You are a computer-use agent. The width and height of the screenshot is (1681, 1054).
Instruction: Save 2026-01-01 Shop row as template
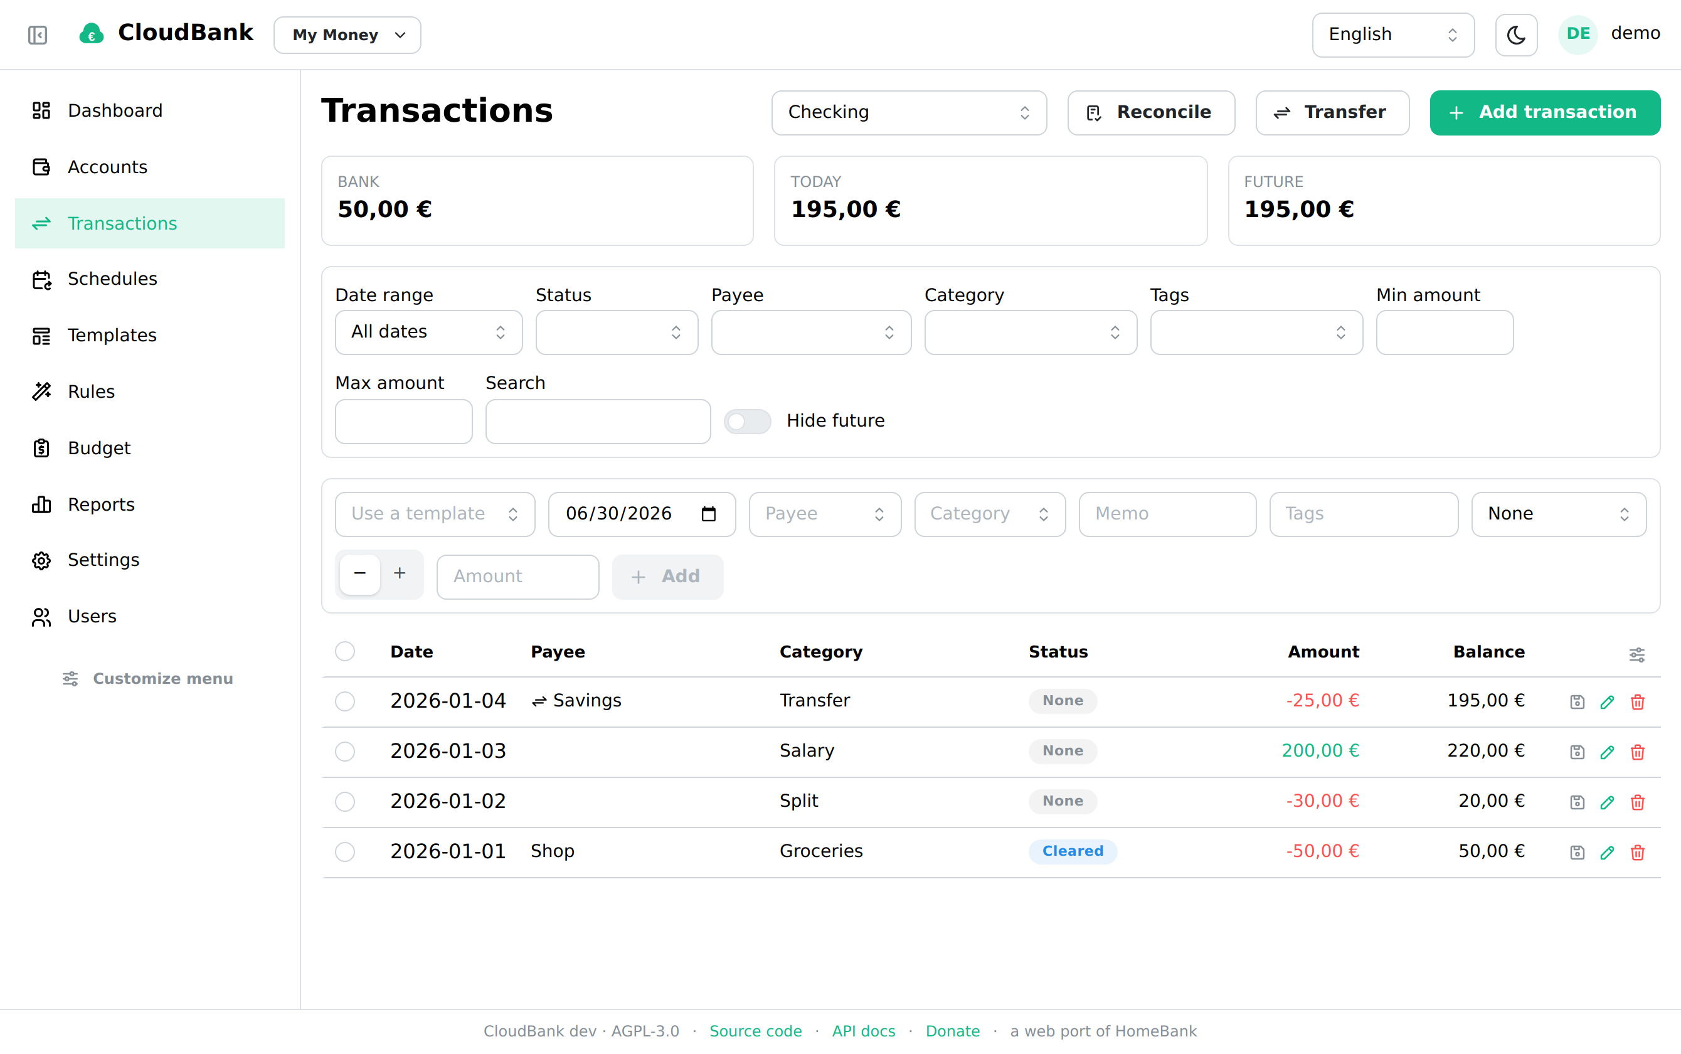[1577, 853]
